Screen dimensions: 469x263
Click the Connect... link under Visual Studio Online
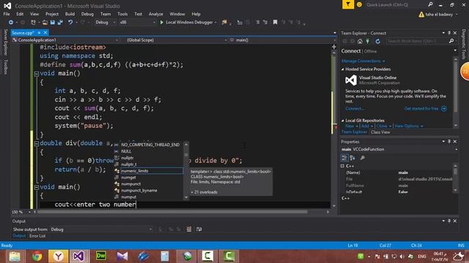point(354,109)
